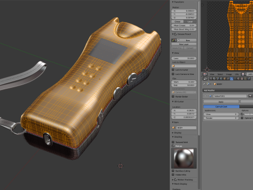Switch transform orientation to Local

pos(190,22)
